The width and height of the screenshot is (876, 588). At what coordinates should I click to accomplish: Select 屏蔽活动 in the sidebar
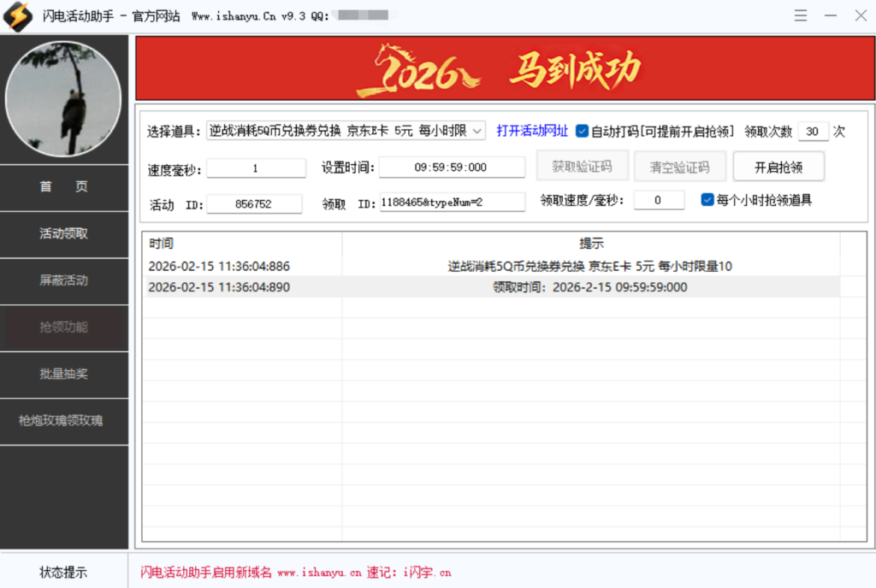(x=64, y=280)
